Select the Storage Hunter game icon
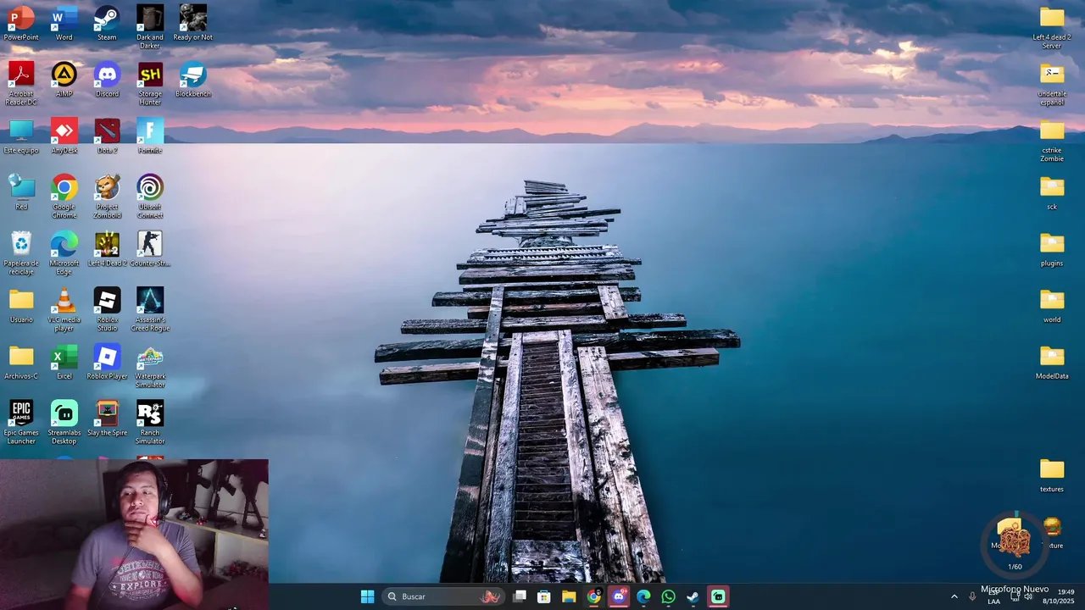 [150, 83]
